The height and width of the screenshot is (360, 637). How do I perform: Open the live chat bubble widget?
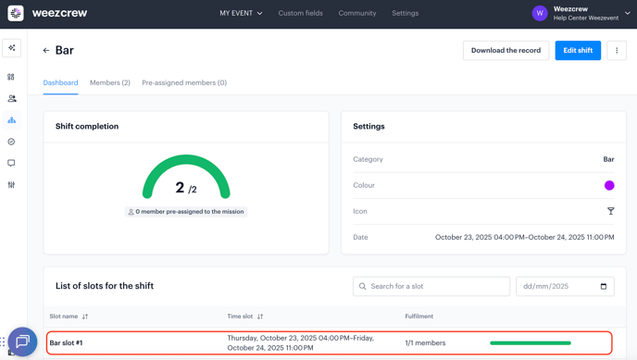click(22, 341)
